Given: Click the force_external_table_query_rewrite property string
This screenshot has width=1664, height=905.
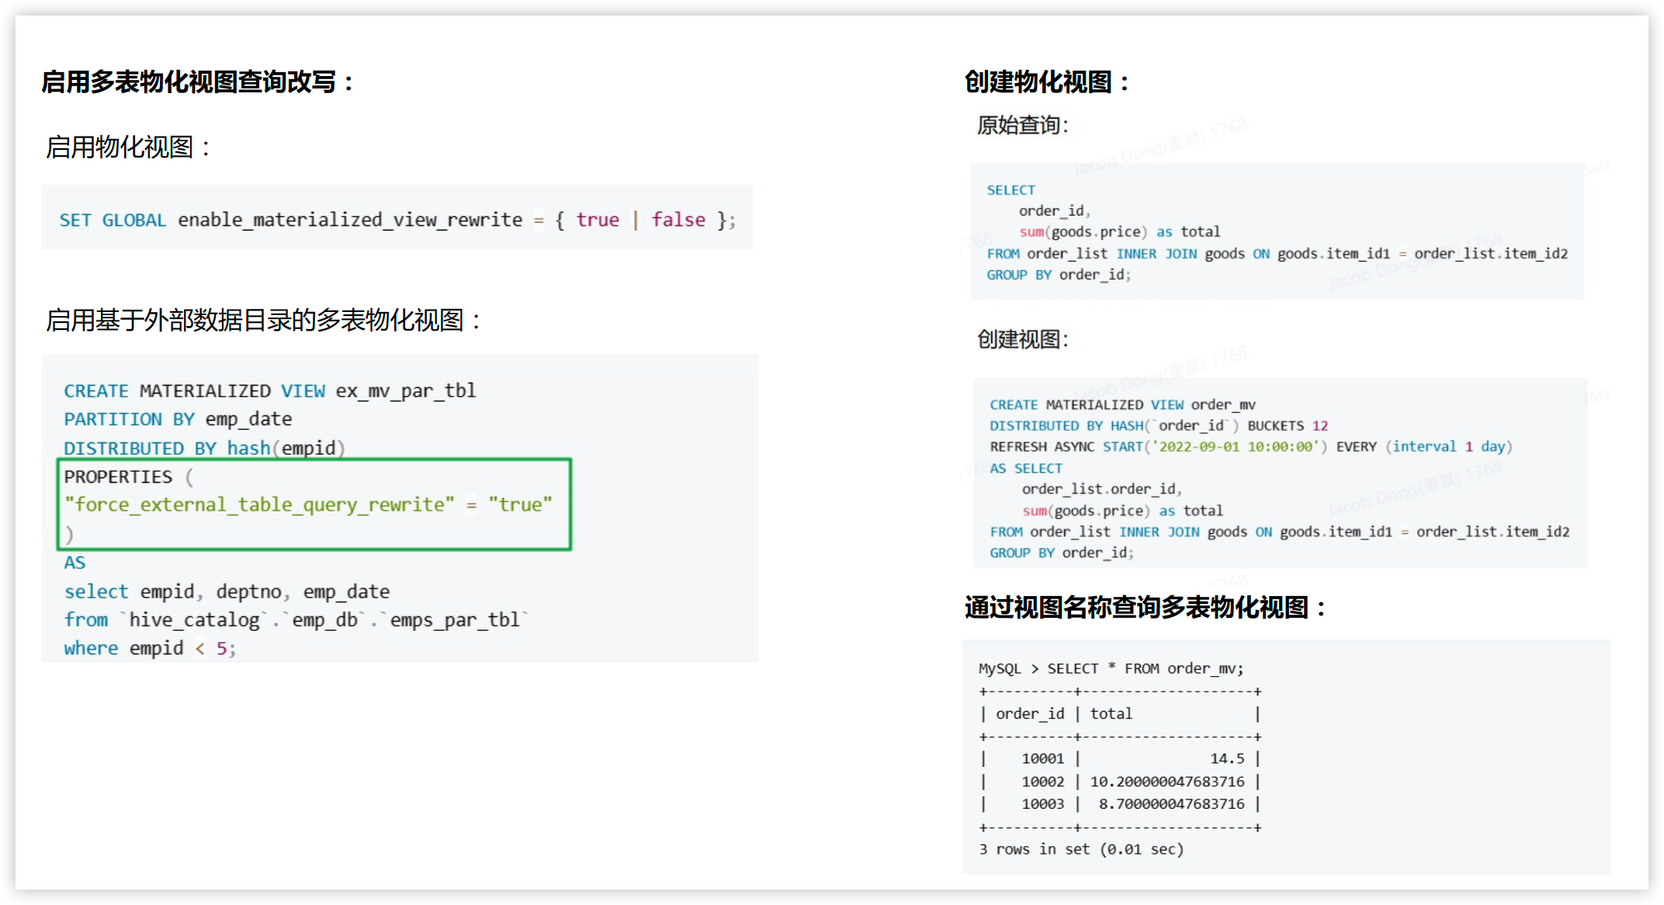Looking at the screenshot, I should click(x=259, y=505).
